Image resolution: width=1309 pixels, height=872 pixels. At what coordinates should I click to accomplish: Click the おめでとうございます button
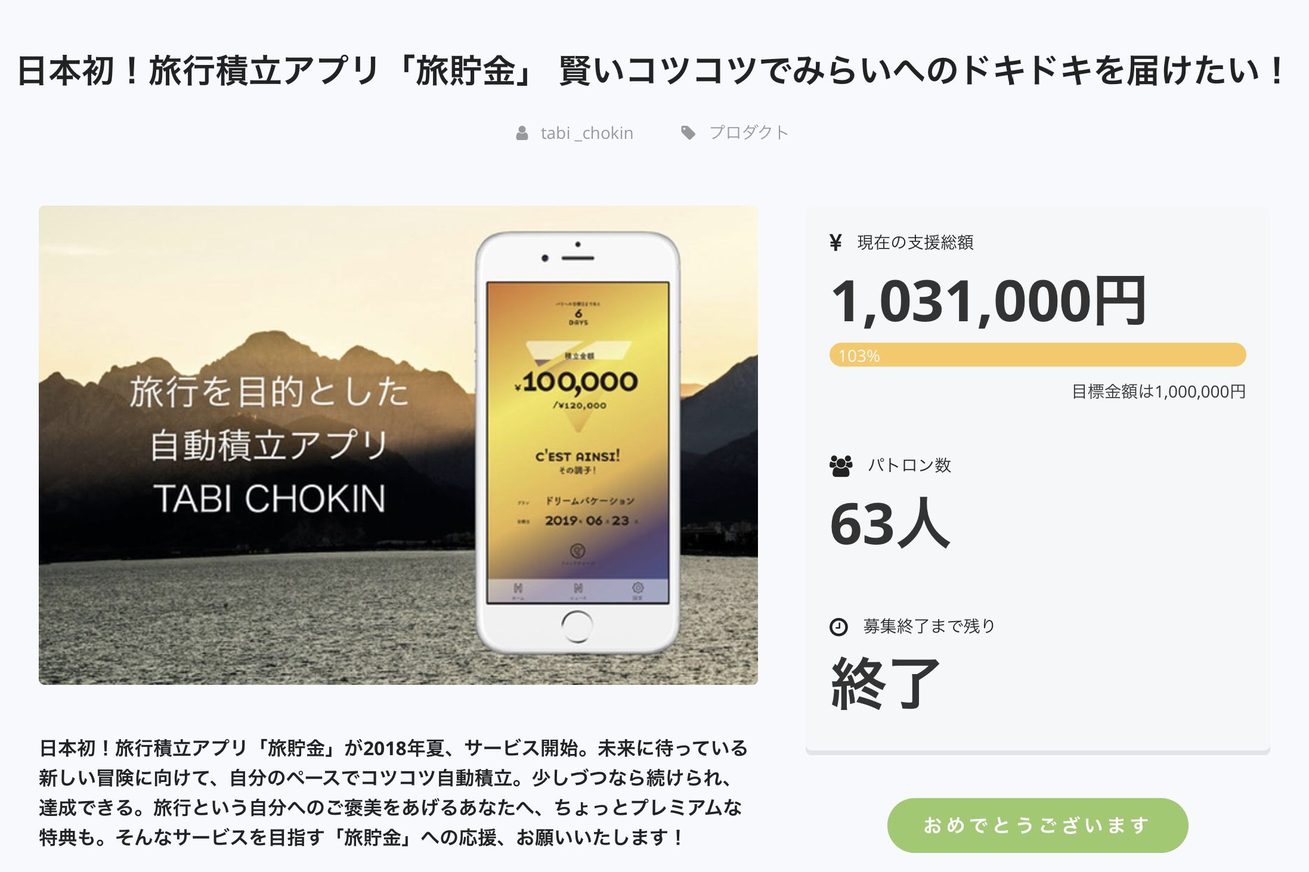1038,825
